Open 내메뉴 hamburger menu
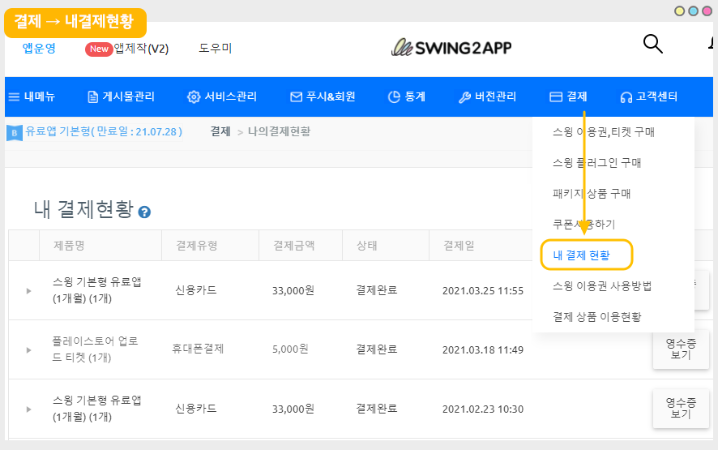This screenshot has width=718, height=450. (x=32, y=97)
